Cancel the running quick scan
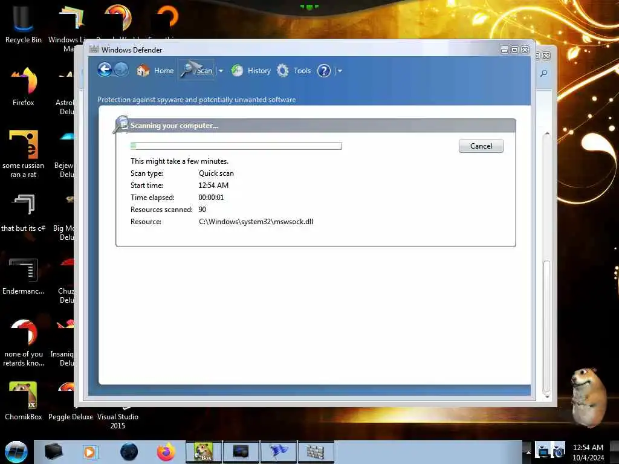 coord(481,146)
